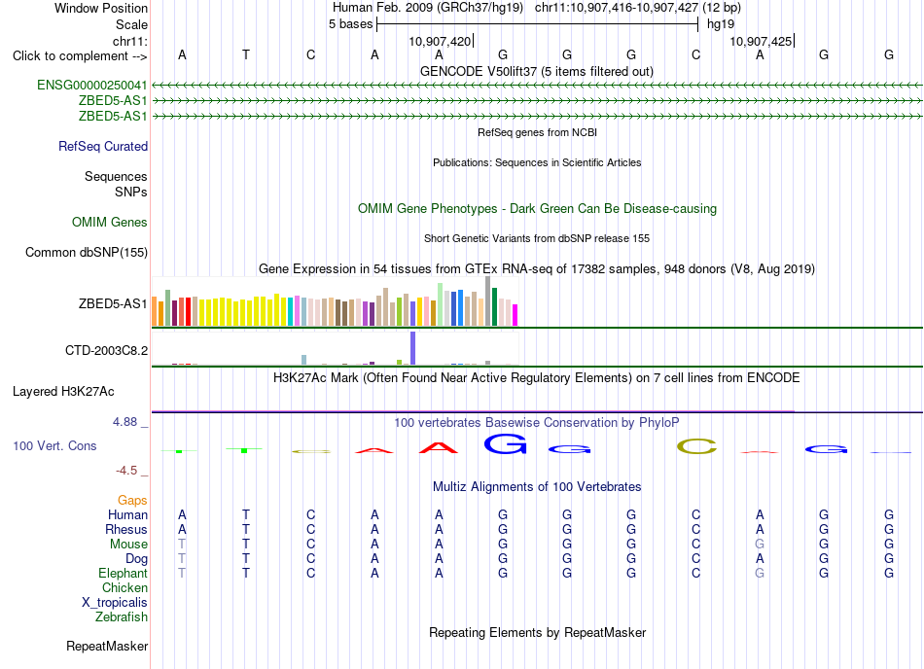924x669 pixels.
Task: Click the GENCODE V50lift37 track title
Action: pyautogui.click(x=537, y=71)
